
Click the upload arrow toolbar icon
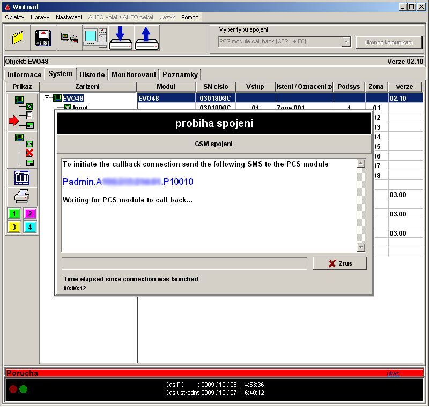click(x=146, y=38)
